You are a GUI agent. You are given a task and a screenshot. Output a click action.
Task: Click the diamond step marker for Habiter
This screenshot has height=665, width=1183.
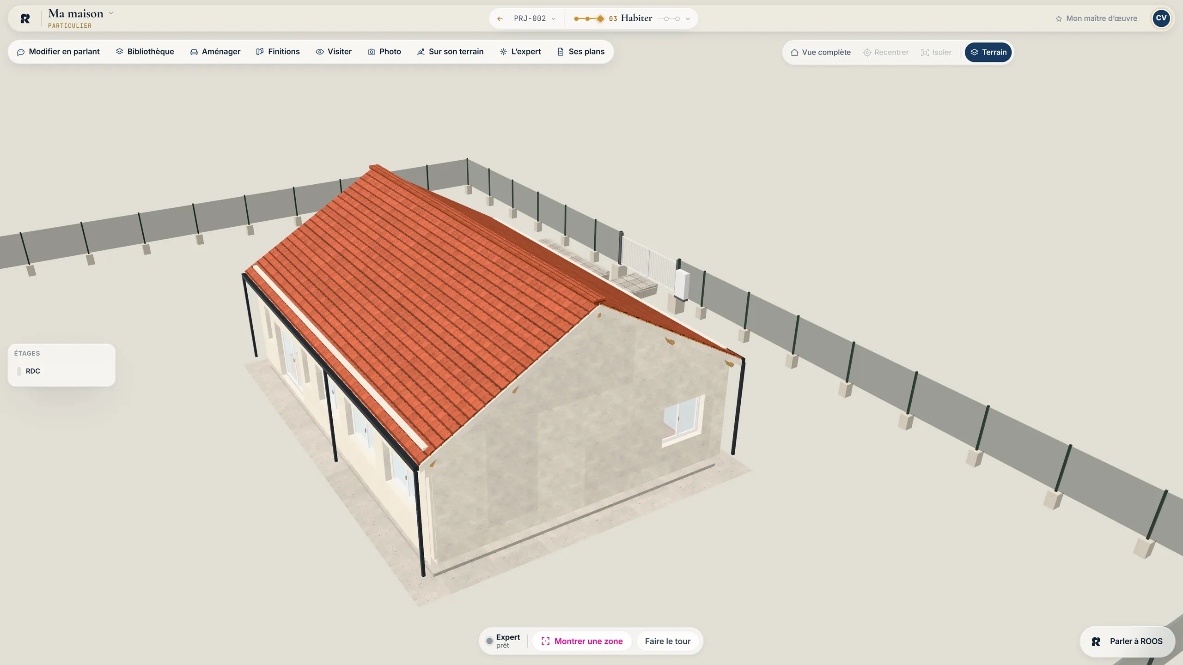pos(600,19)
